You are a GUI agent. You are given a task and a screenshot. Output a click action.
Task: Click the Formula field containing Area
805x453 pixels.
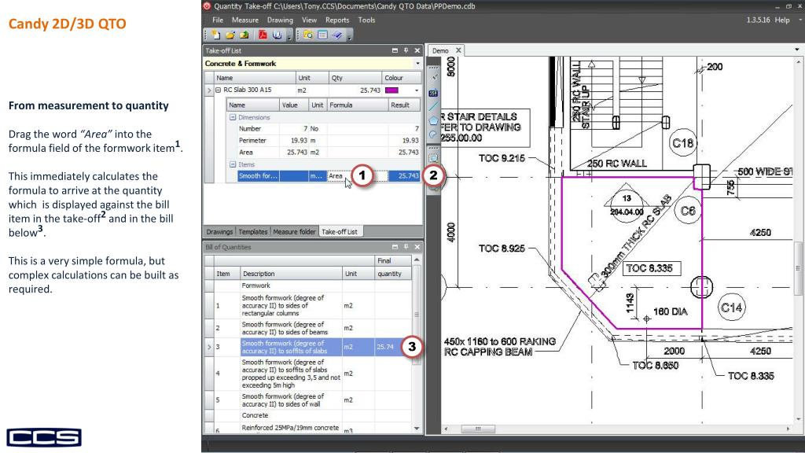pos(358,175)
